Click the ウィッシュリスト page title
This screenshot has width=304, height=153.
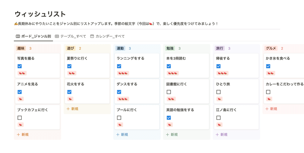(x=40, y=14)
